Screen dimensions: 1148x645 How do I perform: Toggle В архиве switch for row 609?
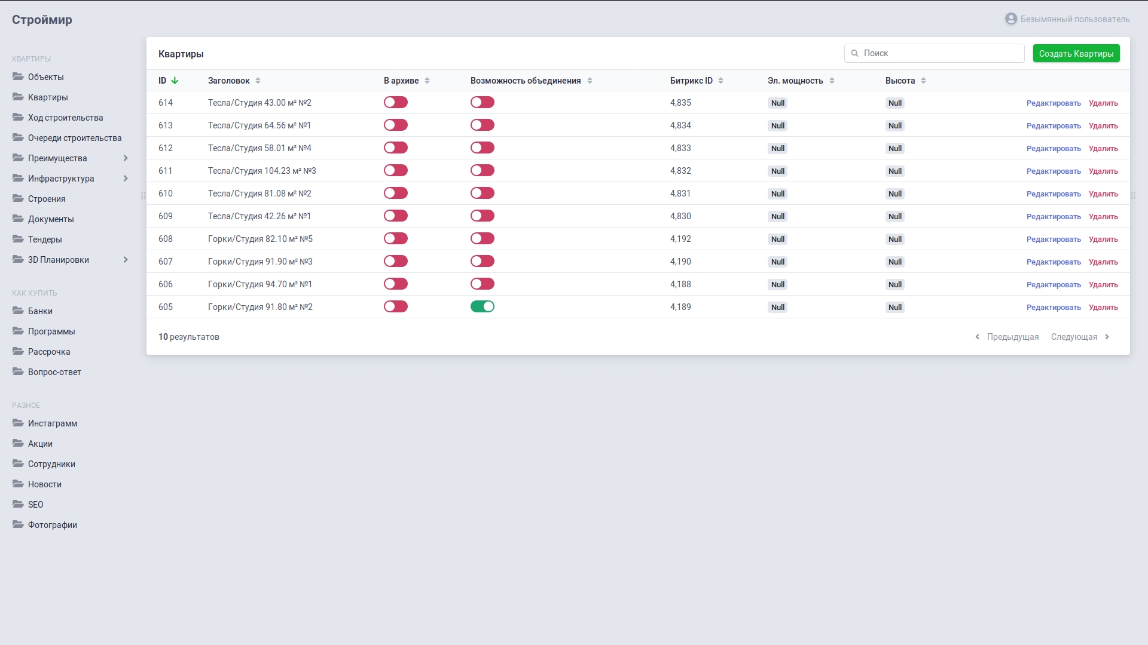pyautogui.click(x=396, y=216)
